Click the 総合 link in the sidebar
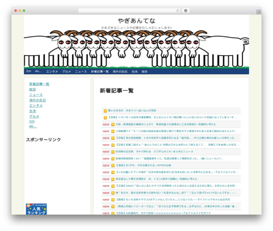The image size is (273, 231). [33, 90]
